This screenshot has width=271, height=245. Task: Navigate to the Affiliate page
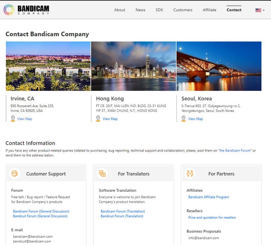[209, 10]
